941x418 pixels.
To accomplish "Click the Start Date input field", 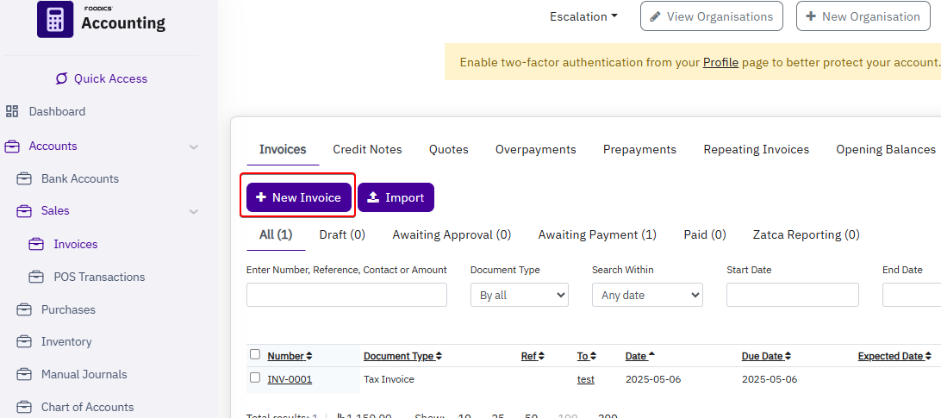I will pyautogui.click(x=792, y=295).
